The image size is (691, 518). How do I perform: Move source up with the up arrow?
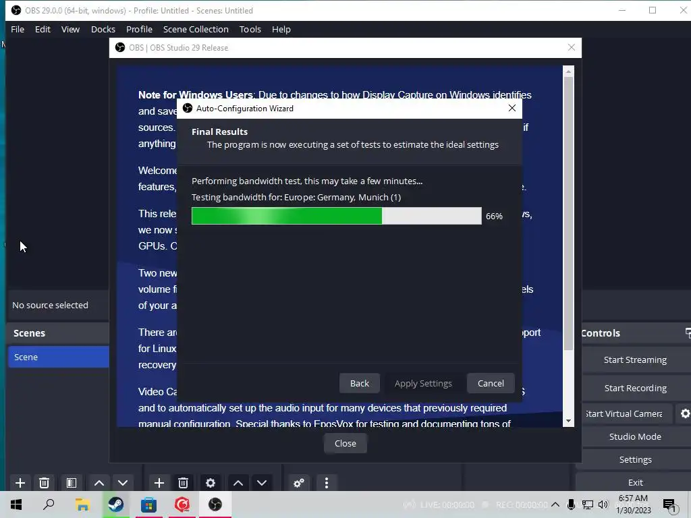238,483
